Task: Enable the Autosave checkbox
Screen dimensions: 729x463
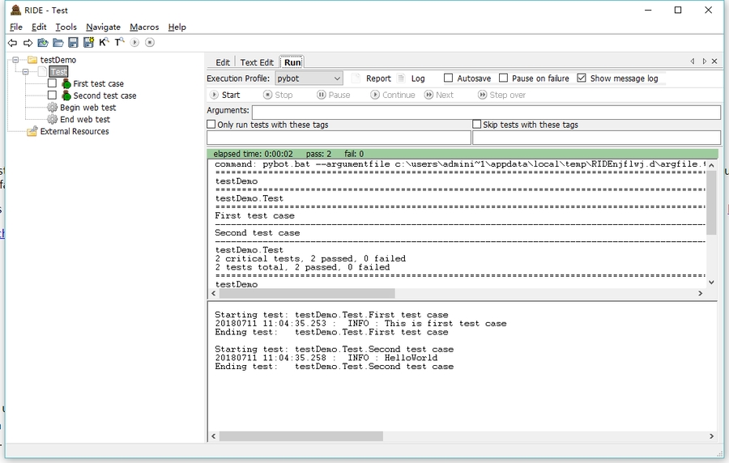Action: click(448, 79)
